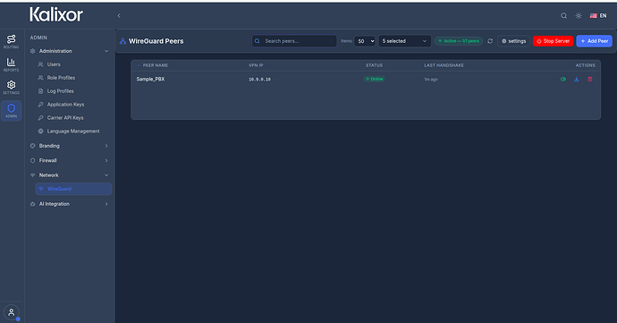Open the user profile avatar
617x323 pixels.
pyautogui.click(x=12, y=312)
